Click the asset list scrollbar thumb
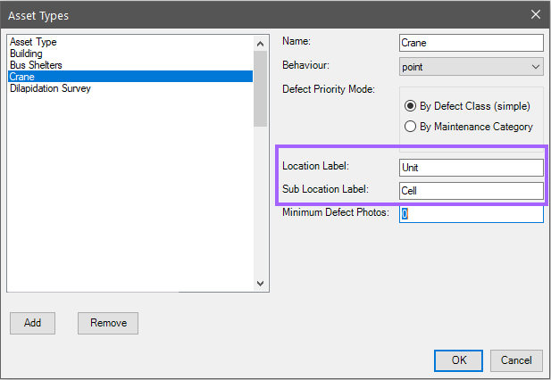Screen dimensions: 551x380 pyautogui.click(x=260, y=87)
